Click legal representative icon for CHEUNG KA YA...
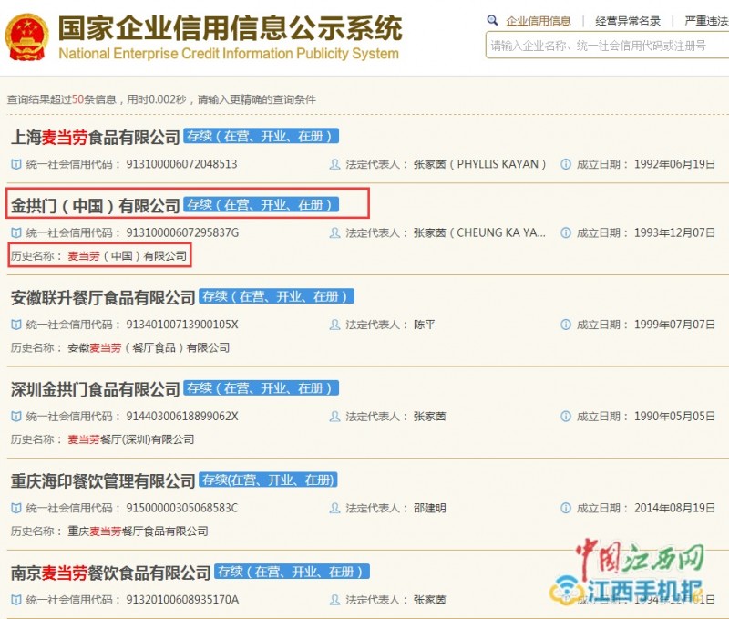The height and width of the screenshot is (619, 729). [334, 232]
